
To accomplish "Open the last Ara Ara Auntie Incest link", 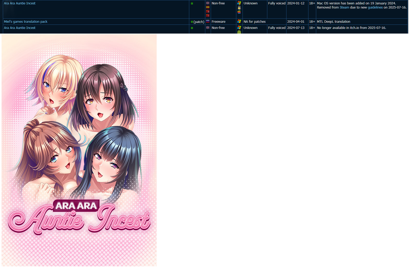I will point(20,28).
